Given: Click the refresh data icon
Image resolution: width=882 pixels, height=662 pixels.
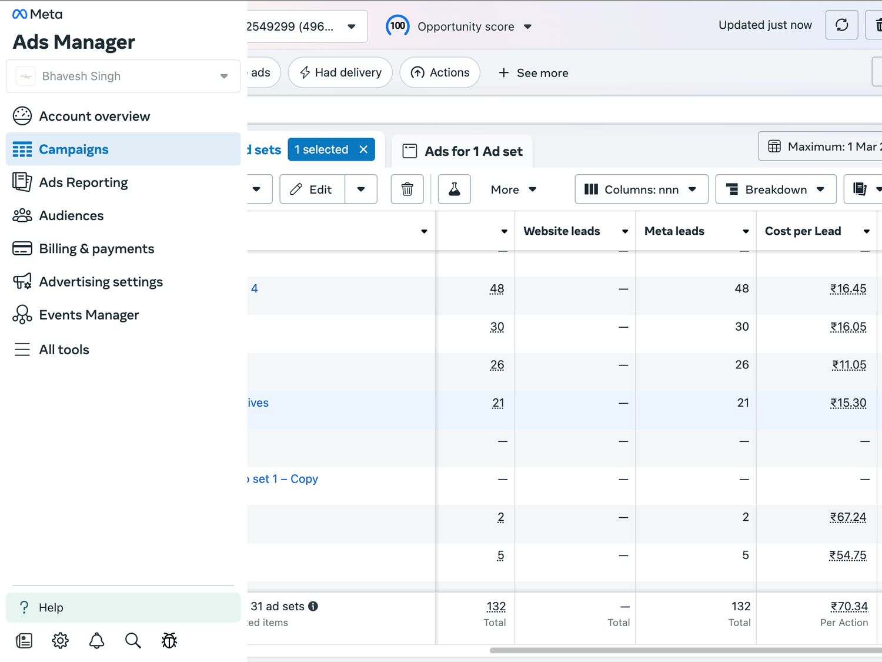Looking at the screenshot, I should pos(841,25).
